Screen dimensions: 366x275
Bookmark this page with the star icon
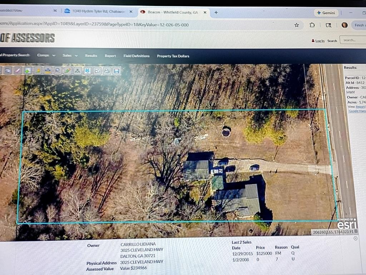[296, 25]
